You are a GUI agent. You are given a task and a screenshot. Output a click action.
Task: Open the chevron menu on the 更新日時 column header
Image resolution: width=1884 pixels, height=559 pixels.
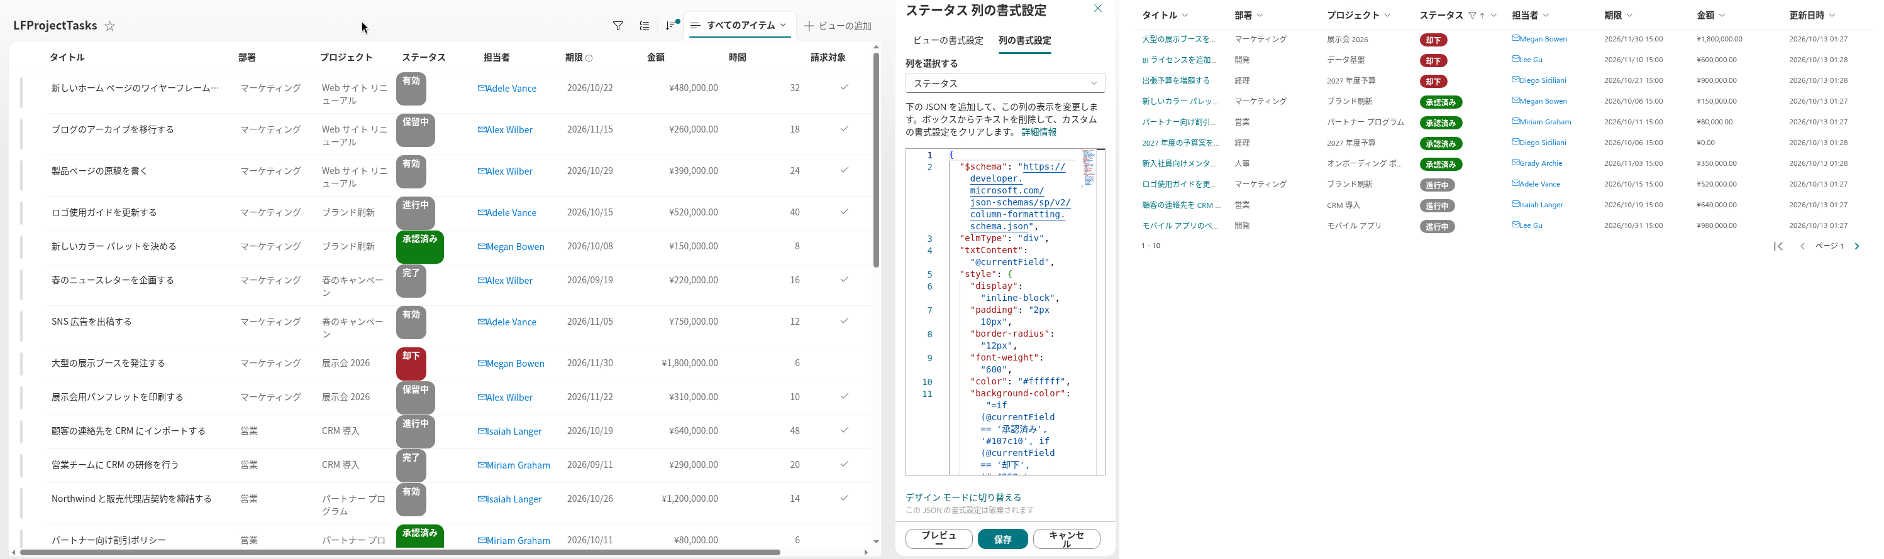point(1832,15)
